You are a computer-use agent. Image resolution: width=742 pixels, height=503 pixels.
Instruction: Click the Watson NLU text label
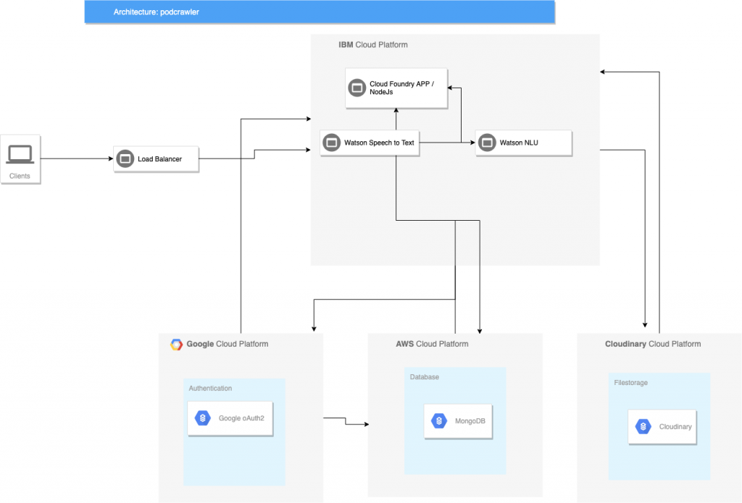pyautogui.click(x=519, y=143)
